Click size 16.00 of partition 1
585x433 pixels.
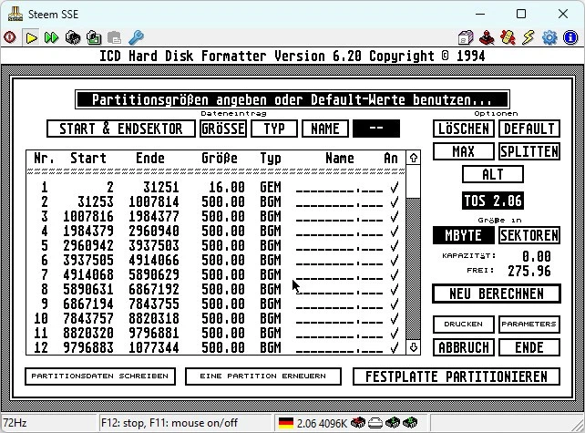[x=227, y=187]
